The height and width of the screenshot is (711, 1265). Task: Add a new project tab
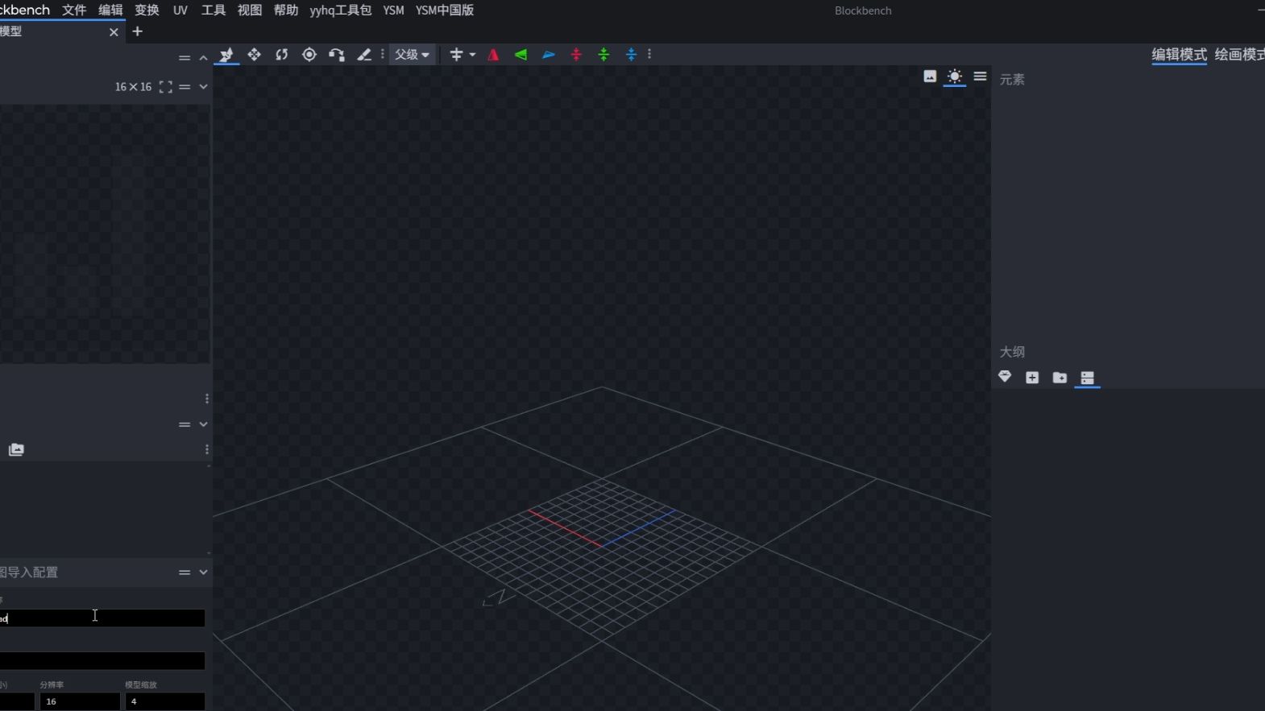(138, 31)
